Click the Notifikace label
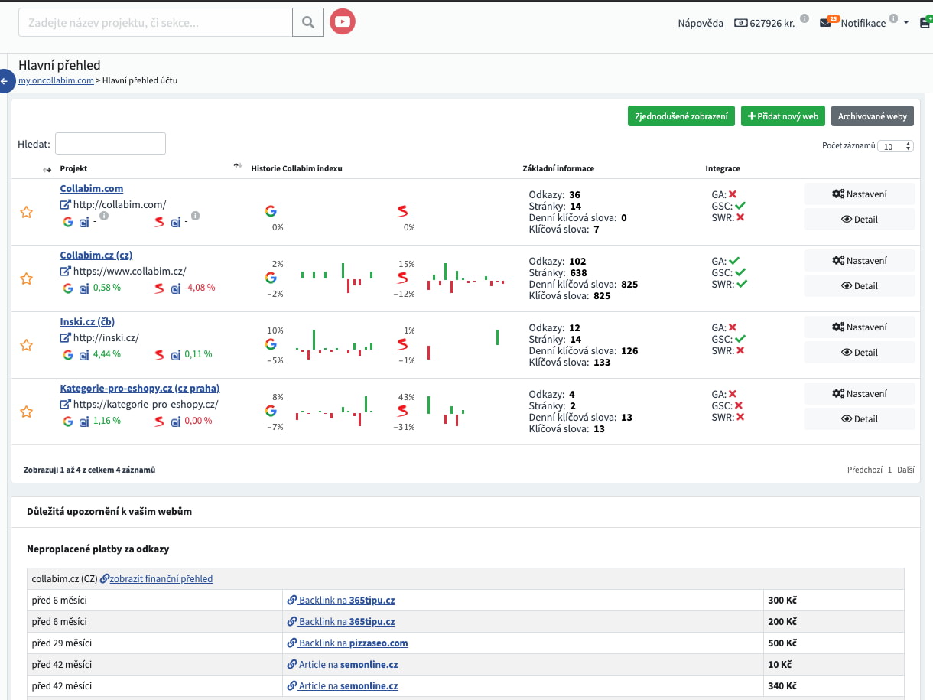Image resolution: width=933 pixels, height=700 pixels. [x=863, y=23]
